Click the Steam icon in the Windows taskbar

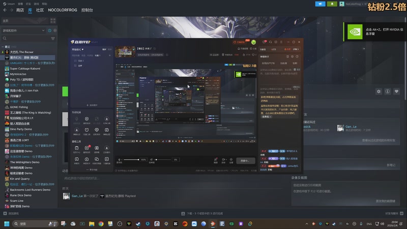(x=138, y=224)
